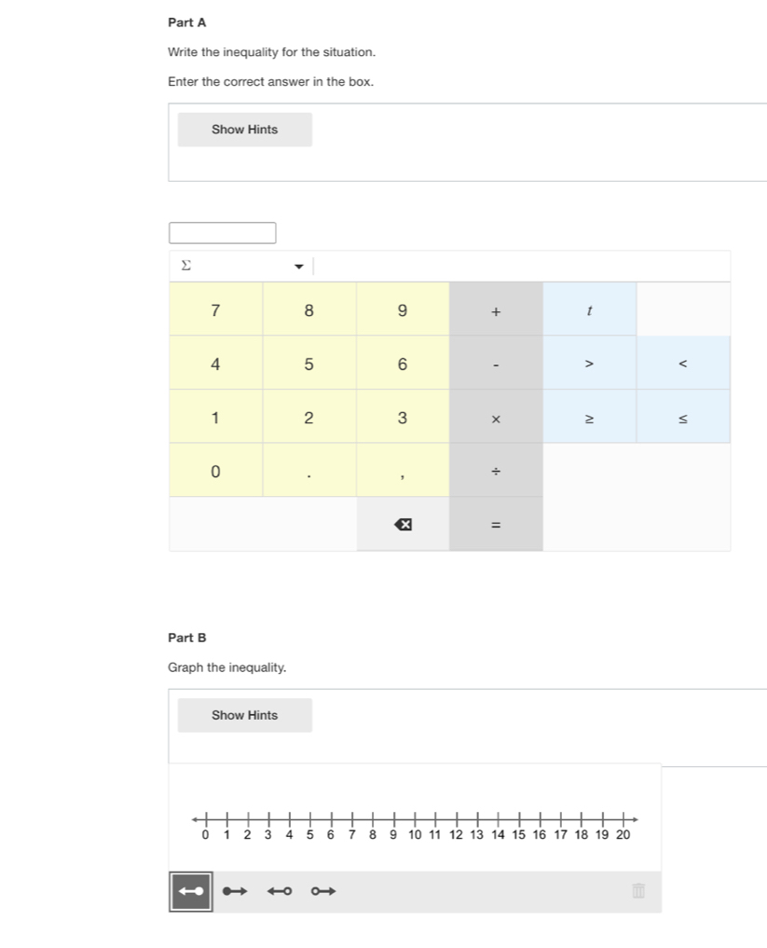Insert the greater-than symbol
767x948 pixels.
589,364
